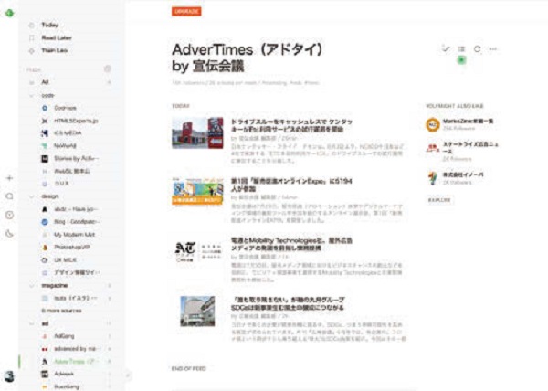Open the Blog Goodpatch feed
This screenshot has height=391, width=548.
coord(77,222)
